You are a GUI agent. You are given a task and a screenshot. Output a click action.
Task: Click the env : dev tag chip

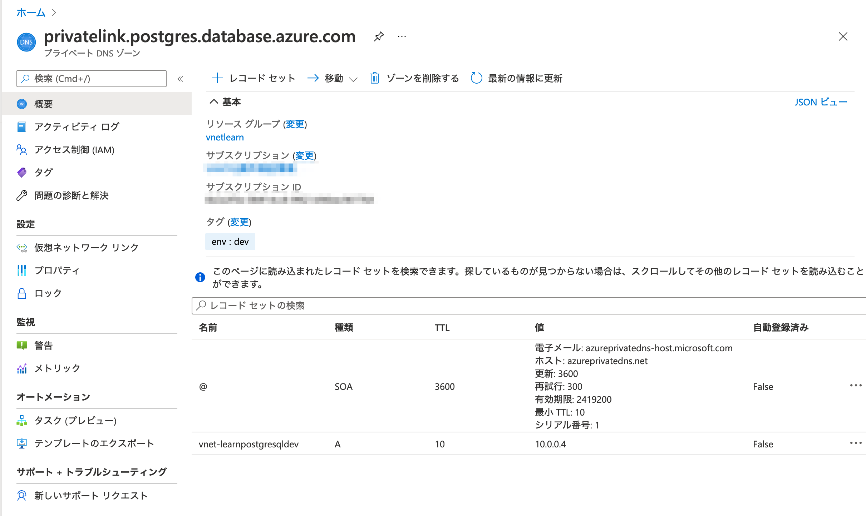click(230, 242)
